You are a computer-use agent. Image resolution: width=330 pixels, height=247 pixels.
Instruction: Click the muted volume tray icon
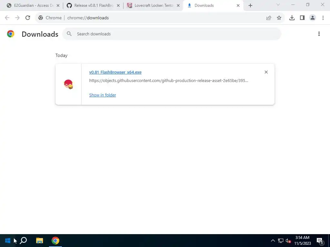(288, 241)
